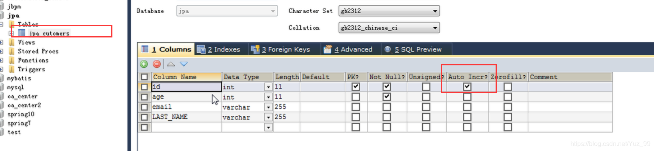Select the oa_center database
Screen dimensions: 654x151
22,96
